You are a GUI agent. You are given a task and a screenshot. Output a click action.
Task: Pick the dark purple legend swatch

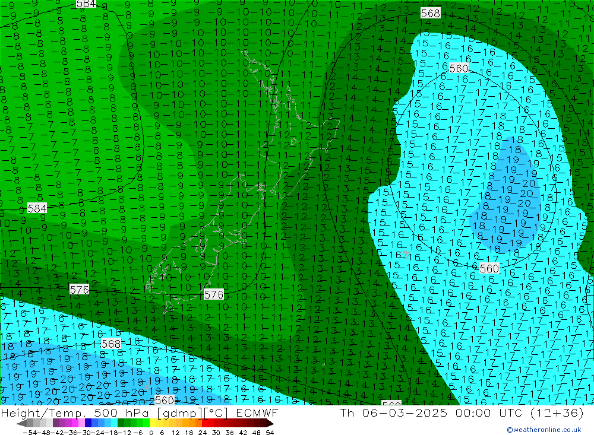[x=56, y=423]
